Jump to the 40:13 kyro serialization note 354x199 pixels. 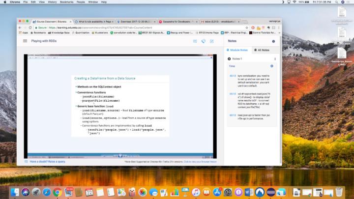pos(233,76)
